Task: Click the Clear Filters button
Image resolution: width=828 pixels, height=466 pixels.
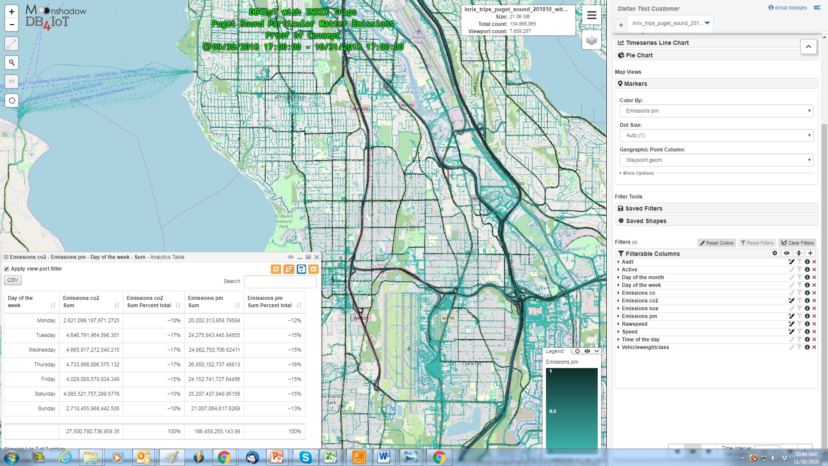Action: 797,243
